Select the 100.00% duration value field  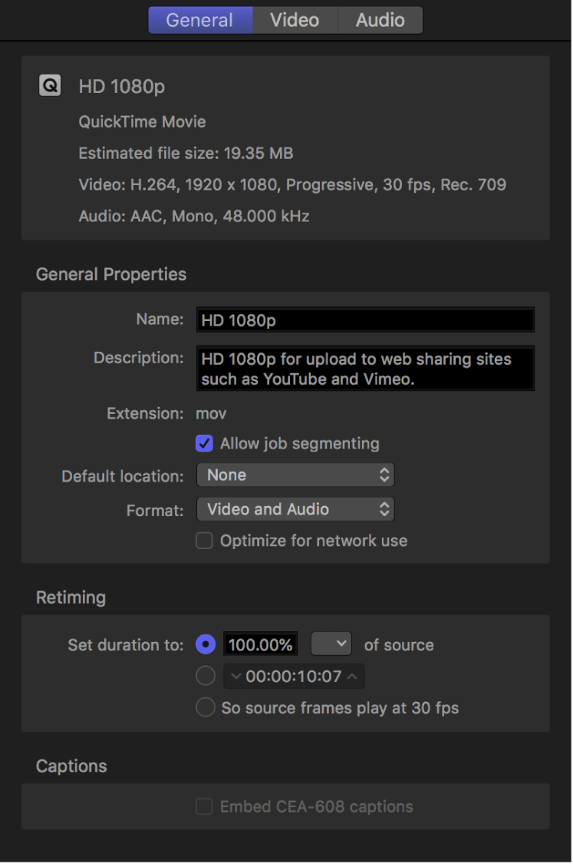tap(260, 644)
